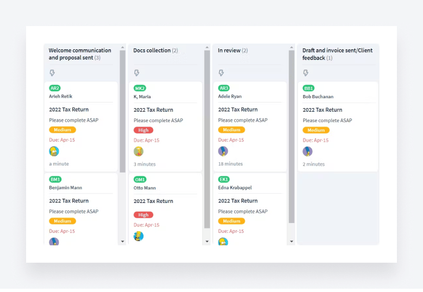This screenshot has width=423, height=292.
Task: Open Otto Mann's 2022 Tax Return job
Action: point(153,201)
